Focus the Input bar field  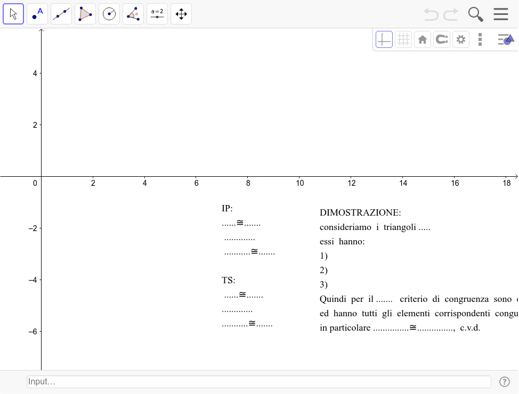point(259,382)
